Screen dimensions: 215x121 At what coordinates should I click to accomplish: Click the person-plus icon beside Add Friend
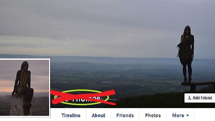click(190, 98)
